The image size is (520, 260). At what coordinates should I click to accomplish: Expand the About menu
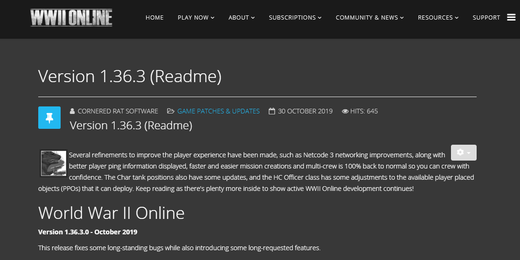click(x=242, y=18)
